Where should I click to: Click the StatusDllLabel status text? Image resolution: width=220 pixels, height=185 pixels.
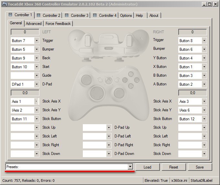(202, 180)
